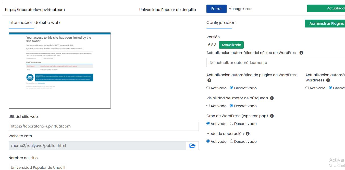Image resolution: width=345 pixels, height=170 pixels.
Task: Open Manage Users link
Action: pyautogui.click(x=240, y=9)
